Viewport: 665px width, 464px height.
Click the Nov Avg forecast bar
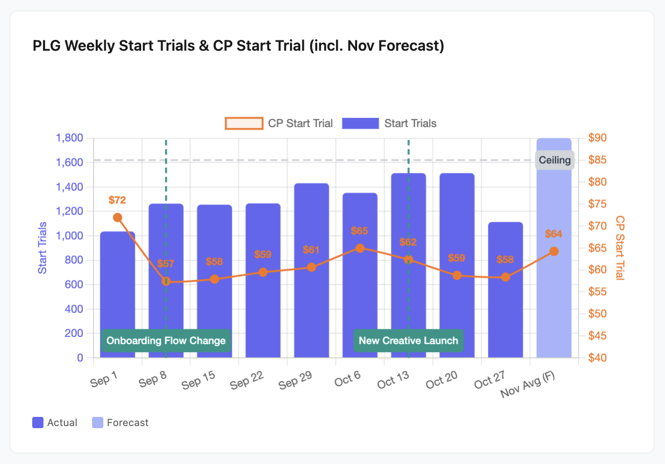(554, 307)
